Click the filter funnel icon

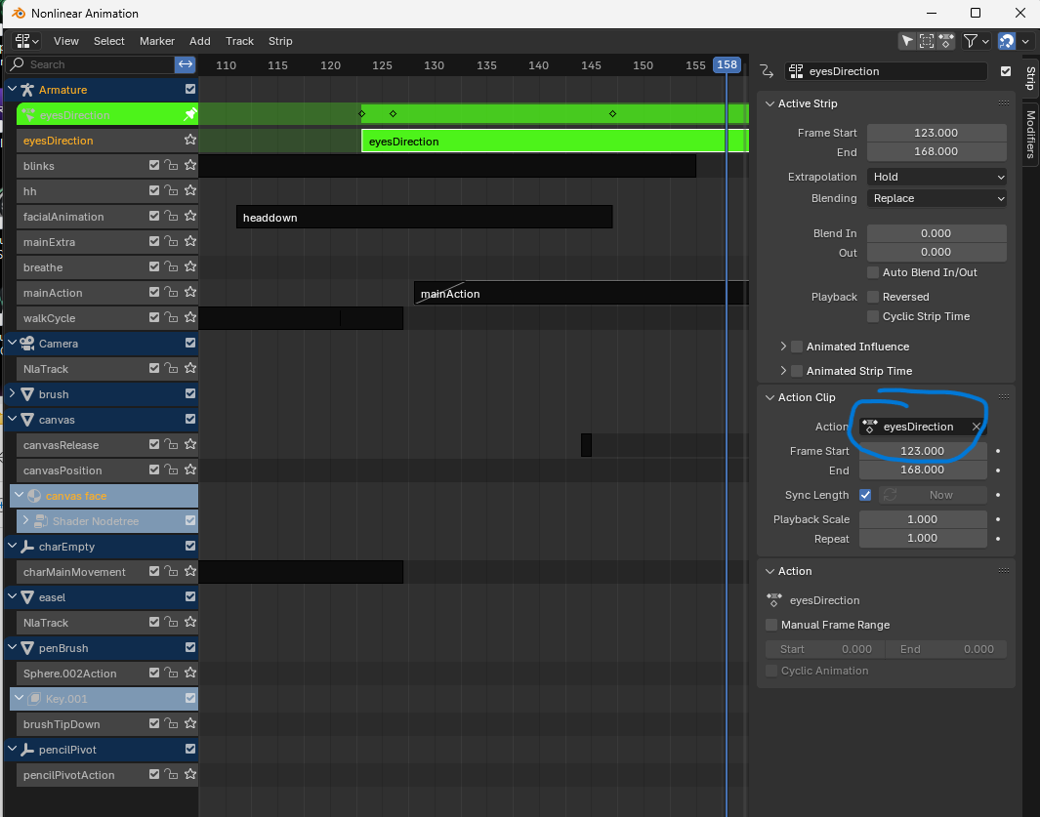click(971, 41)
